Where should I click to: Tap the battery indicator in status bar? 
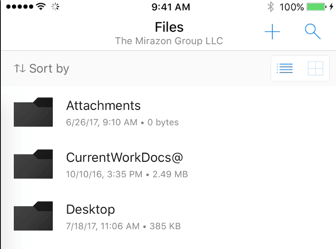click(x=316, y=7)
